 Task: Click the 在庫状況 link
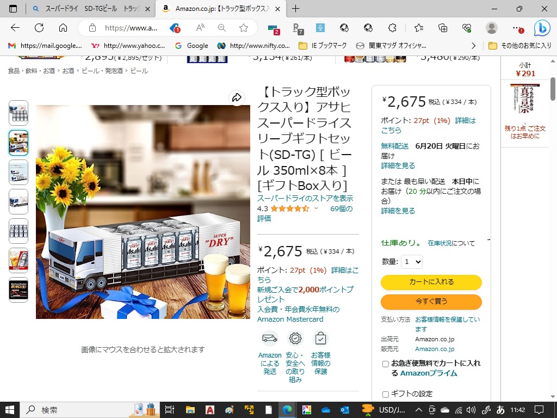pyautogui.click(x=440, y=243)
